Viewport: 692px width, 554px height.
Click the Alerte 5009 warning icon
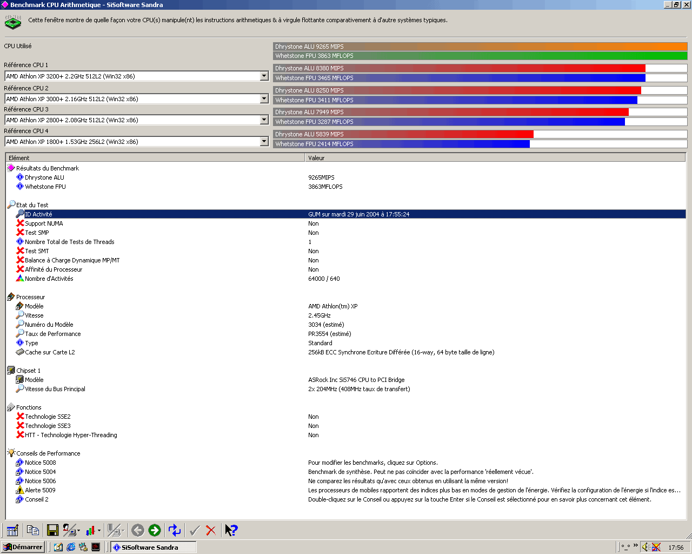click(20, 490)
